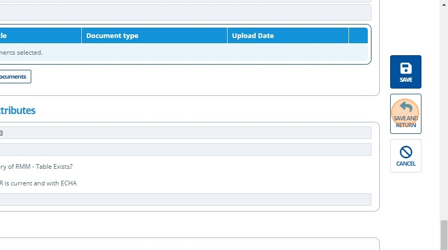Focus the empty field below the 3 field
The height and width of the screenshot is (250, 448).
(x=185, y=150)
